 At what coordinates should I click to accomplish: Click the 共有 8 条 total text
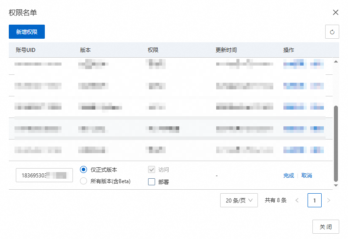[x=275, y=200]
